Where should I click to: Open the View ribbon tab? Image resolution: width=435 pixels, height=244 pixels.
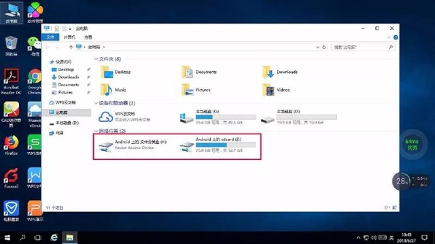(x=88, y=37)
